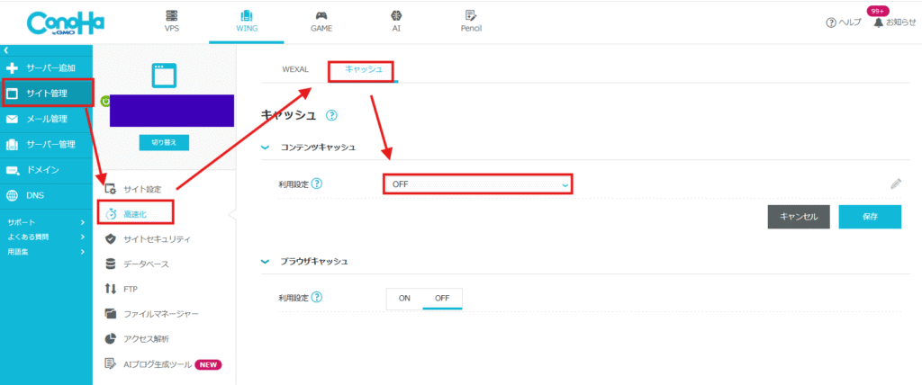Screen dimensions: 922x385
Task: Click the 保存 save button
Action: pyautogui.click(x=869, y=217)
